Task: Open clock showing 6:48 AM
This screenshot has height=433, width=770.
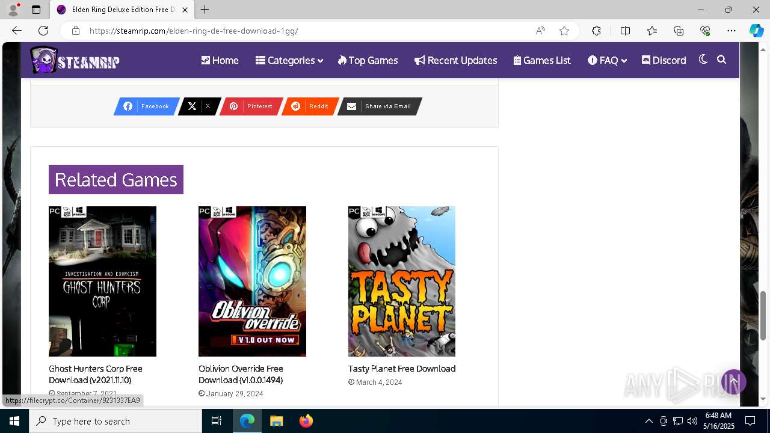Action: [x=718, y=421]
